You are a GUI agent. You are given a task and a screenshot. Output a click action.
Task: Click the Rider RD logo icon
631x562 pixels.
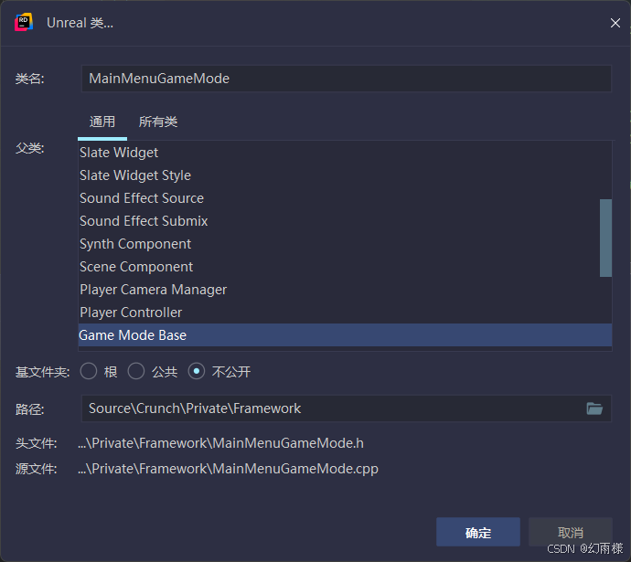[x=24, y=22]
